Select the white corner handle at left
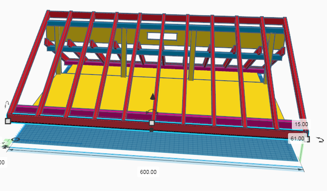This screenshot has width=327, height=191. click(8, 121)
